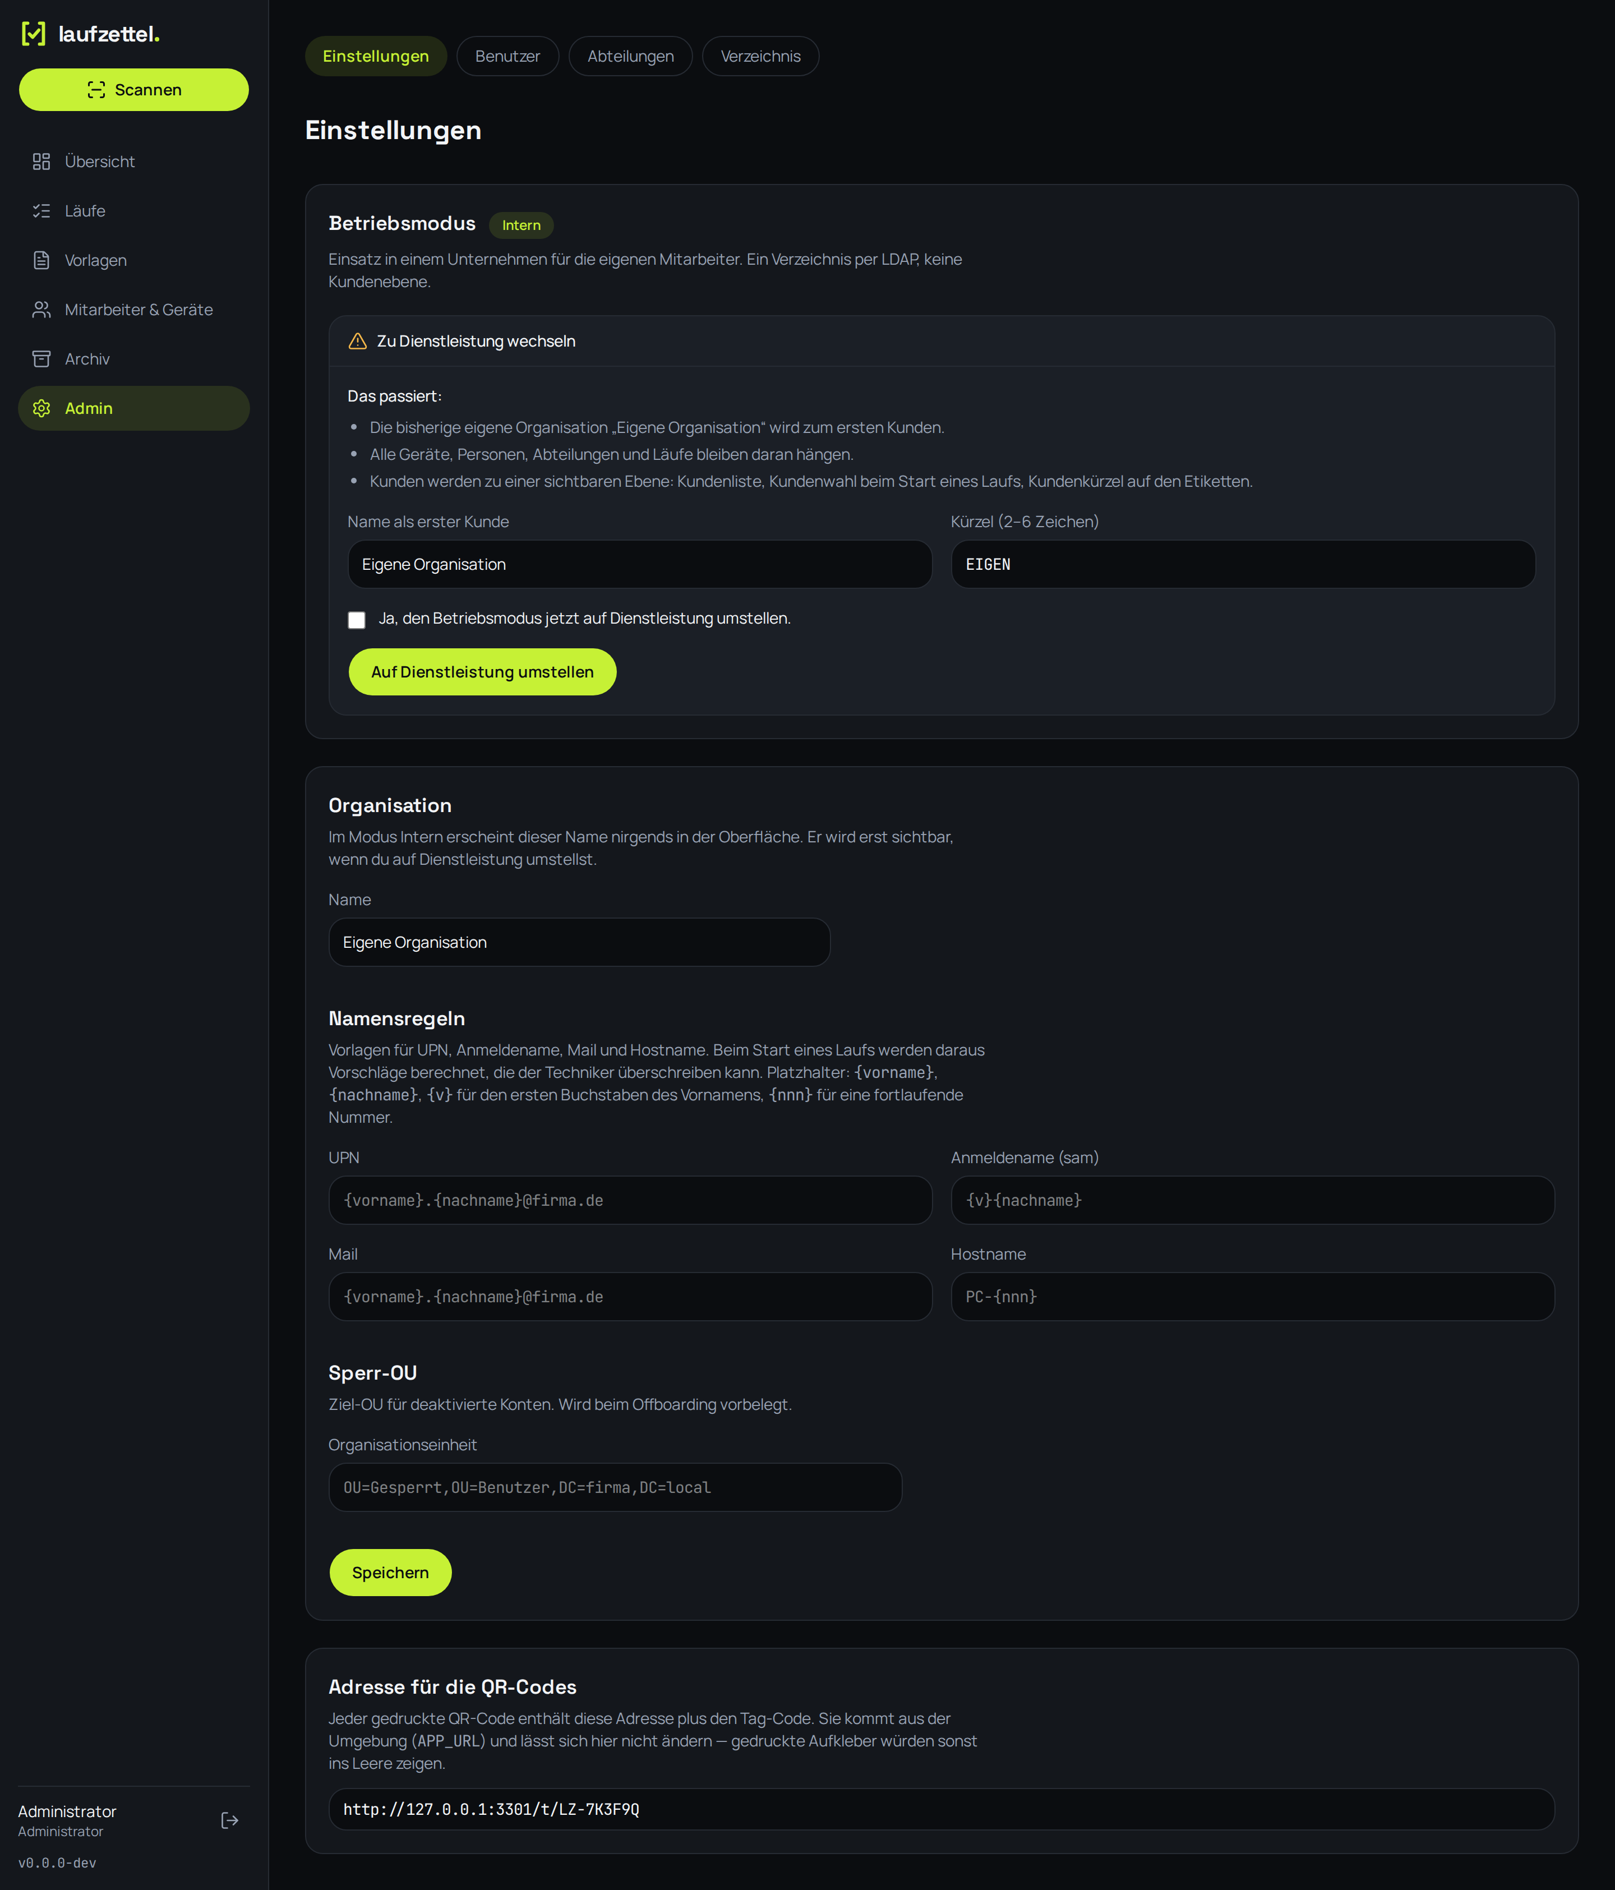Open the Vorlagen document icon
The image size is (1615, 1890).
41,260
